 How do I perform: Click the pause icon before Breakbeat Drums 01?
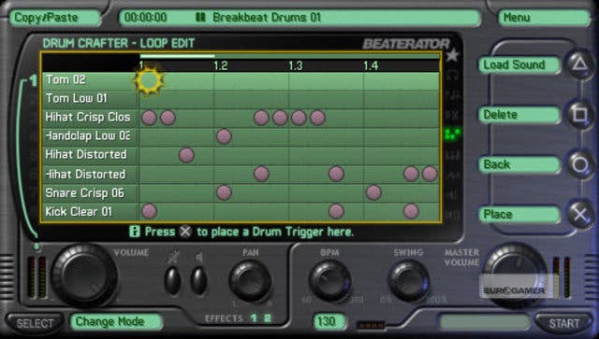click(200, 17)
